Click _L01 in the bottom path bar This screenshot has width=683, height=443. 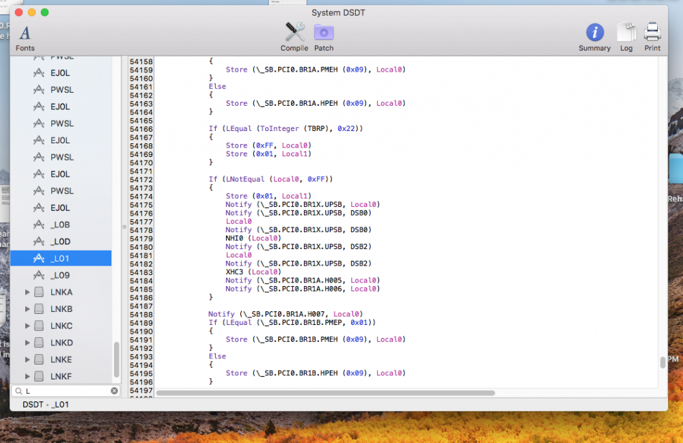click(59, 404)
